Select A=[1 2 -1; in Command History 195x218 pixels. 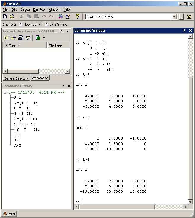[x=26, y=103]
